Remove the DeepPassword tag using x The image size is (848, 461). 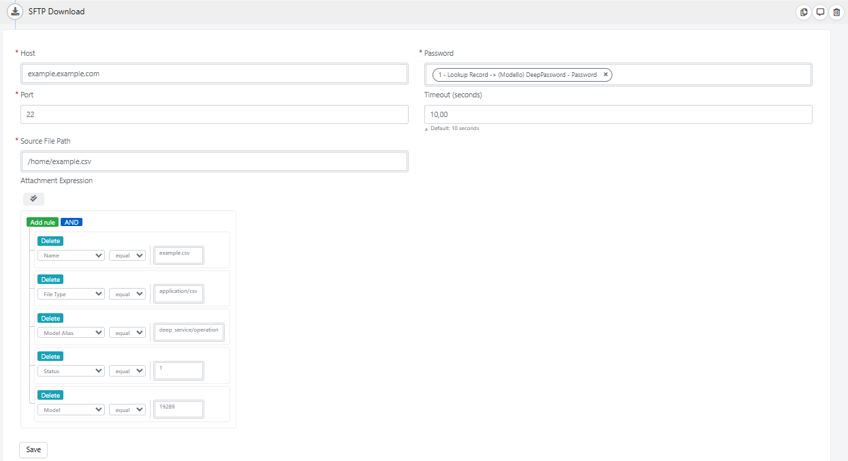(x=606, y=75)
